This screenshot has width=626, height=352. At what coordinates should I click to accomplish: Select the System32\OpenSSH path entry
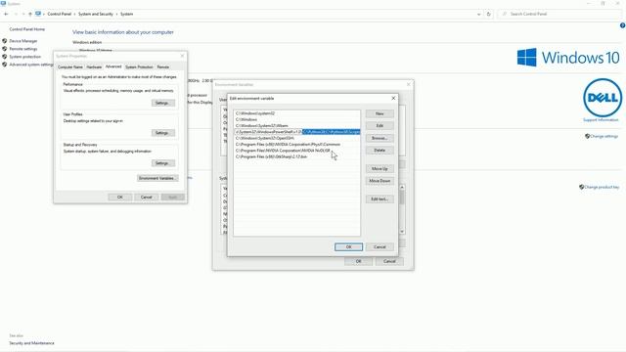coord(296,138)
